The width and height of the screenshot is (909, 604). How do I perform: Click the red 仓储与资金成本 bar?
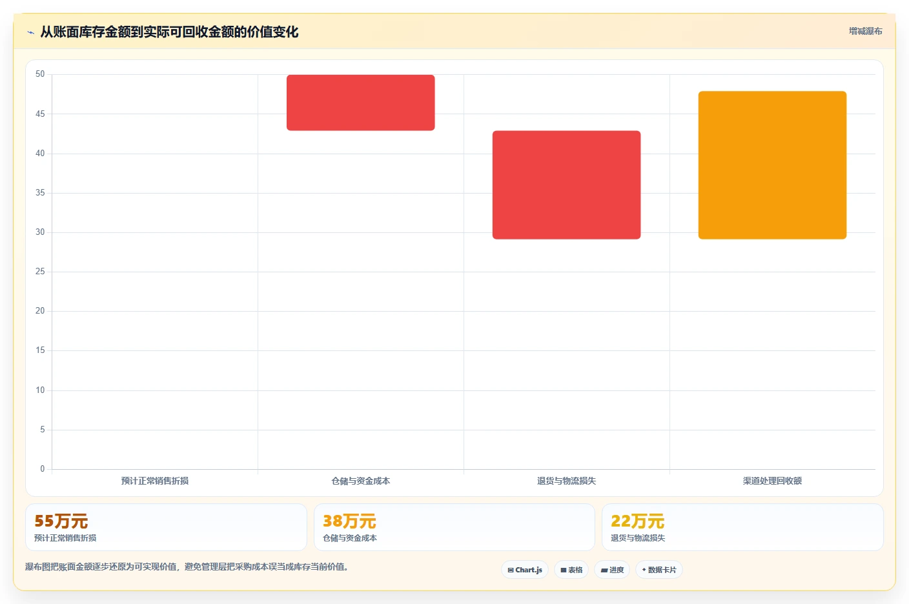click(361, 103)
